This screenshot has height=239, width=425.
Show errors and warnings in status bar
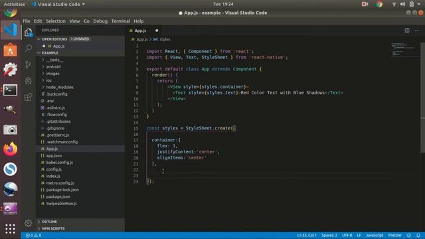click(33, 235)
